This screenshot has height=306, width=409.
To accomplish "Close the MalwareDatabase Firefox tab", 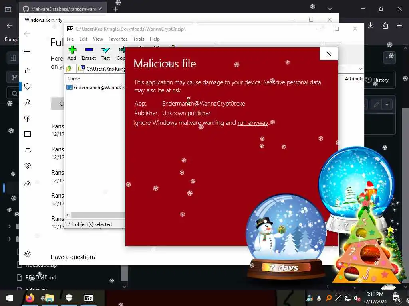I will (100, 9).
